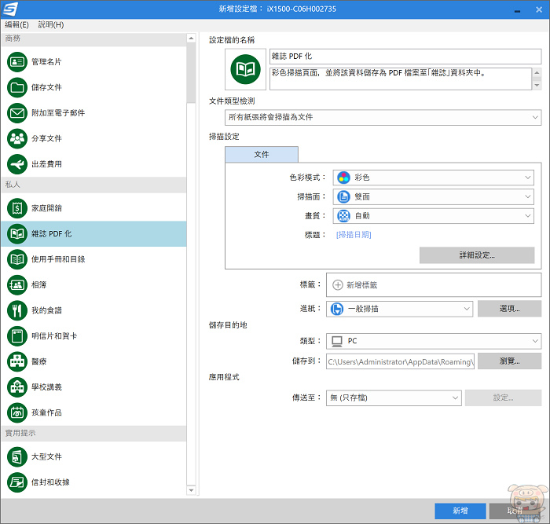Screen dimensions: 550x524
Task: Switch to the 文件 tab
Action: (x=262, y=155)
